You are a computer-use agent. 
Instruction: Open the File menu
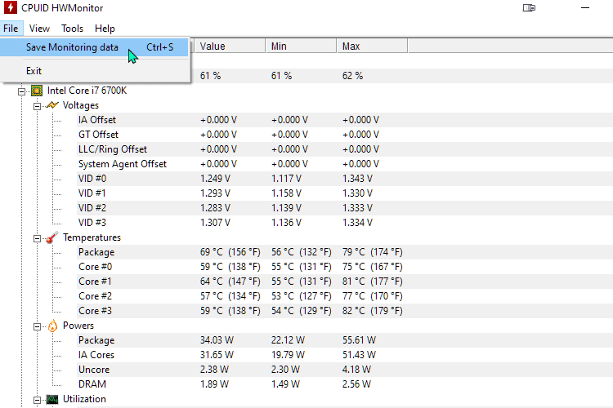click(11, 29)
